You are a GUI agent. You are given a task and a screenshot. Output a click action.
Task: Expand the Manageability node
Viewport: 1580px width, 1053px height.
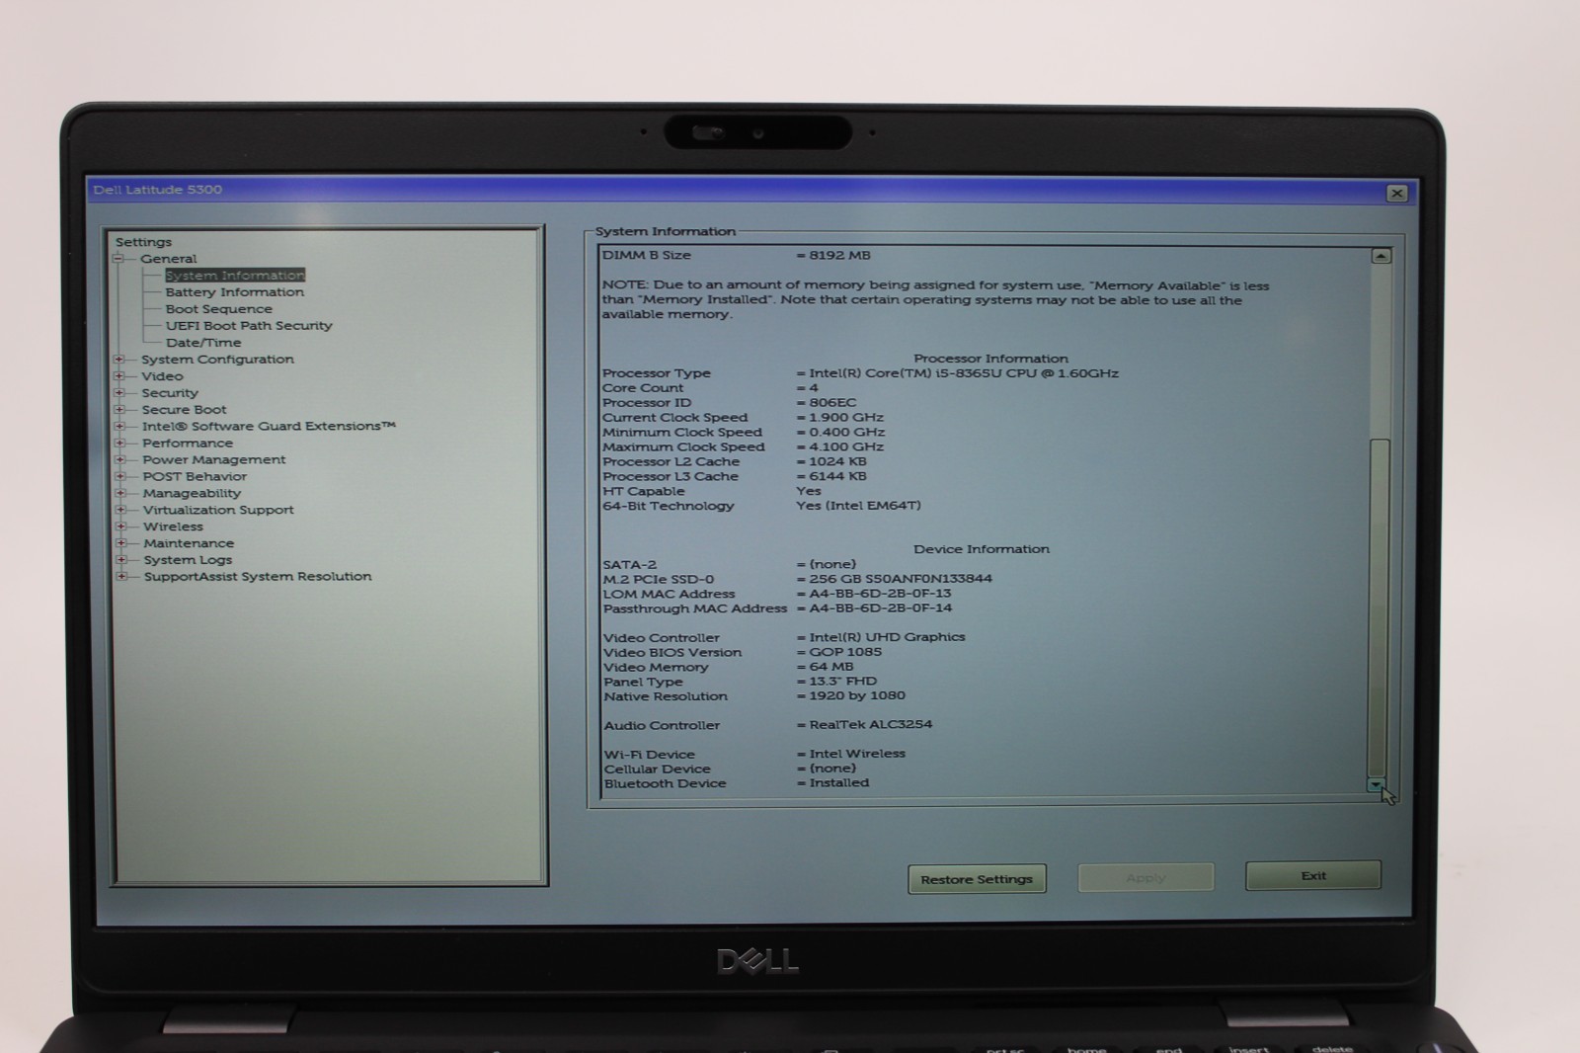120,494
